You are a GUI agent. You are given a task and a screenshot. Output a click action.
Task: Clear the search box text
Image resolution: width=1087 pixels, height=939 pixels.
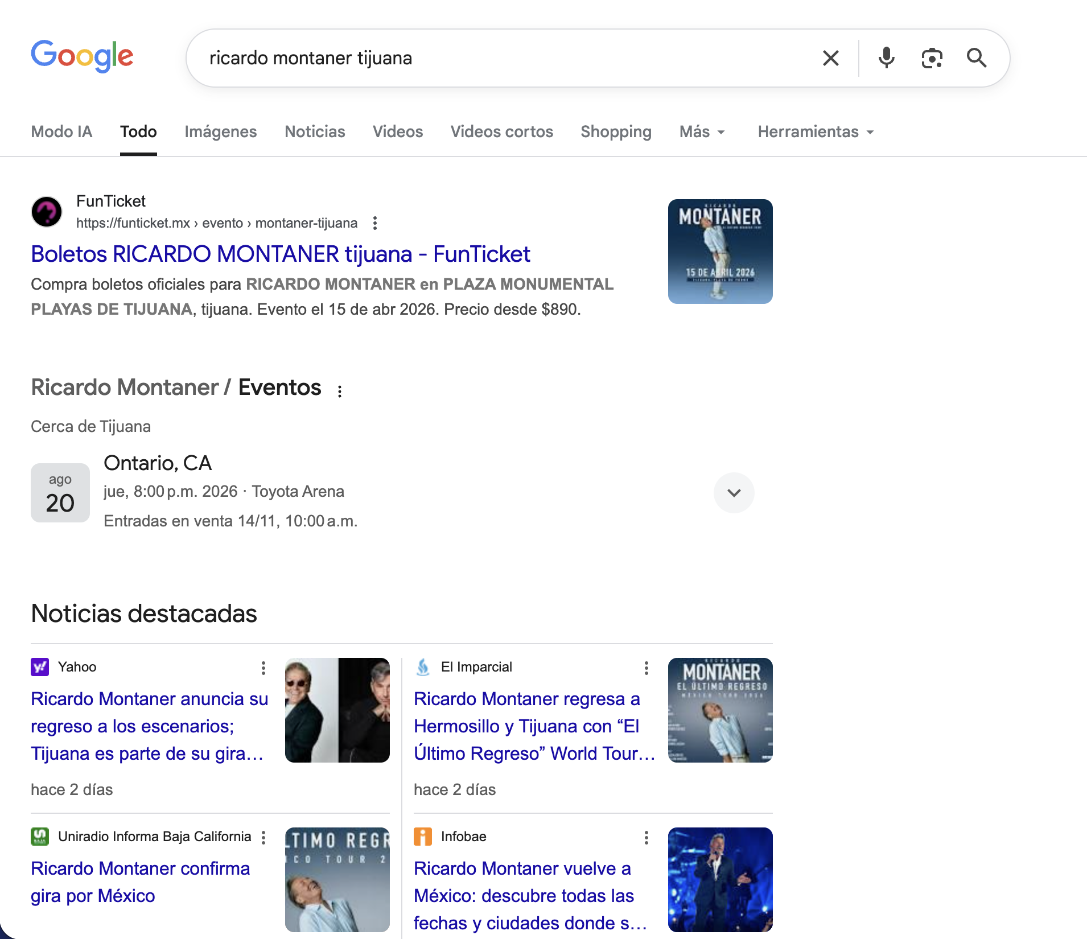[830, 58]
